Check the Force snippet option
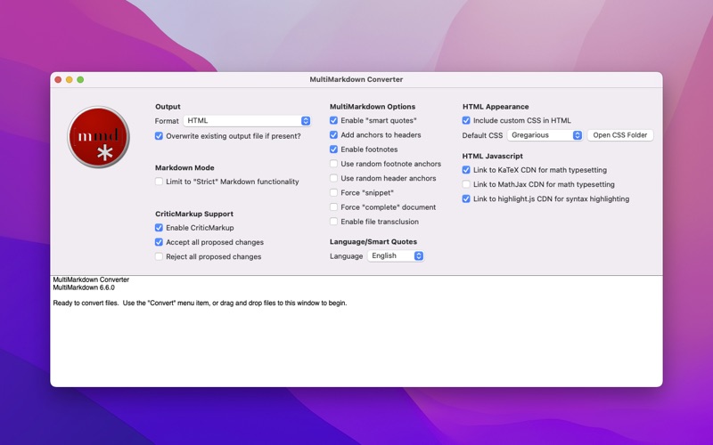This screenshot has height=445, width=713. [333, 193]
